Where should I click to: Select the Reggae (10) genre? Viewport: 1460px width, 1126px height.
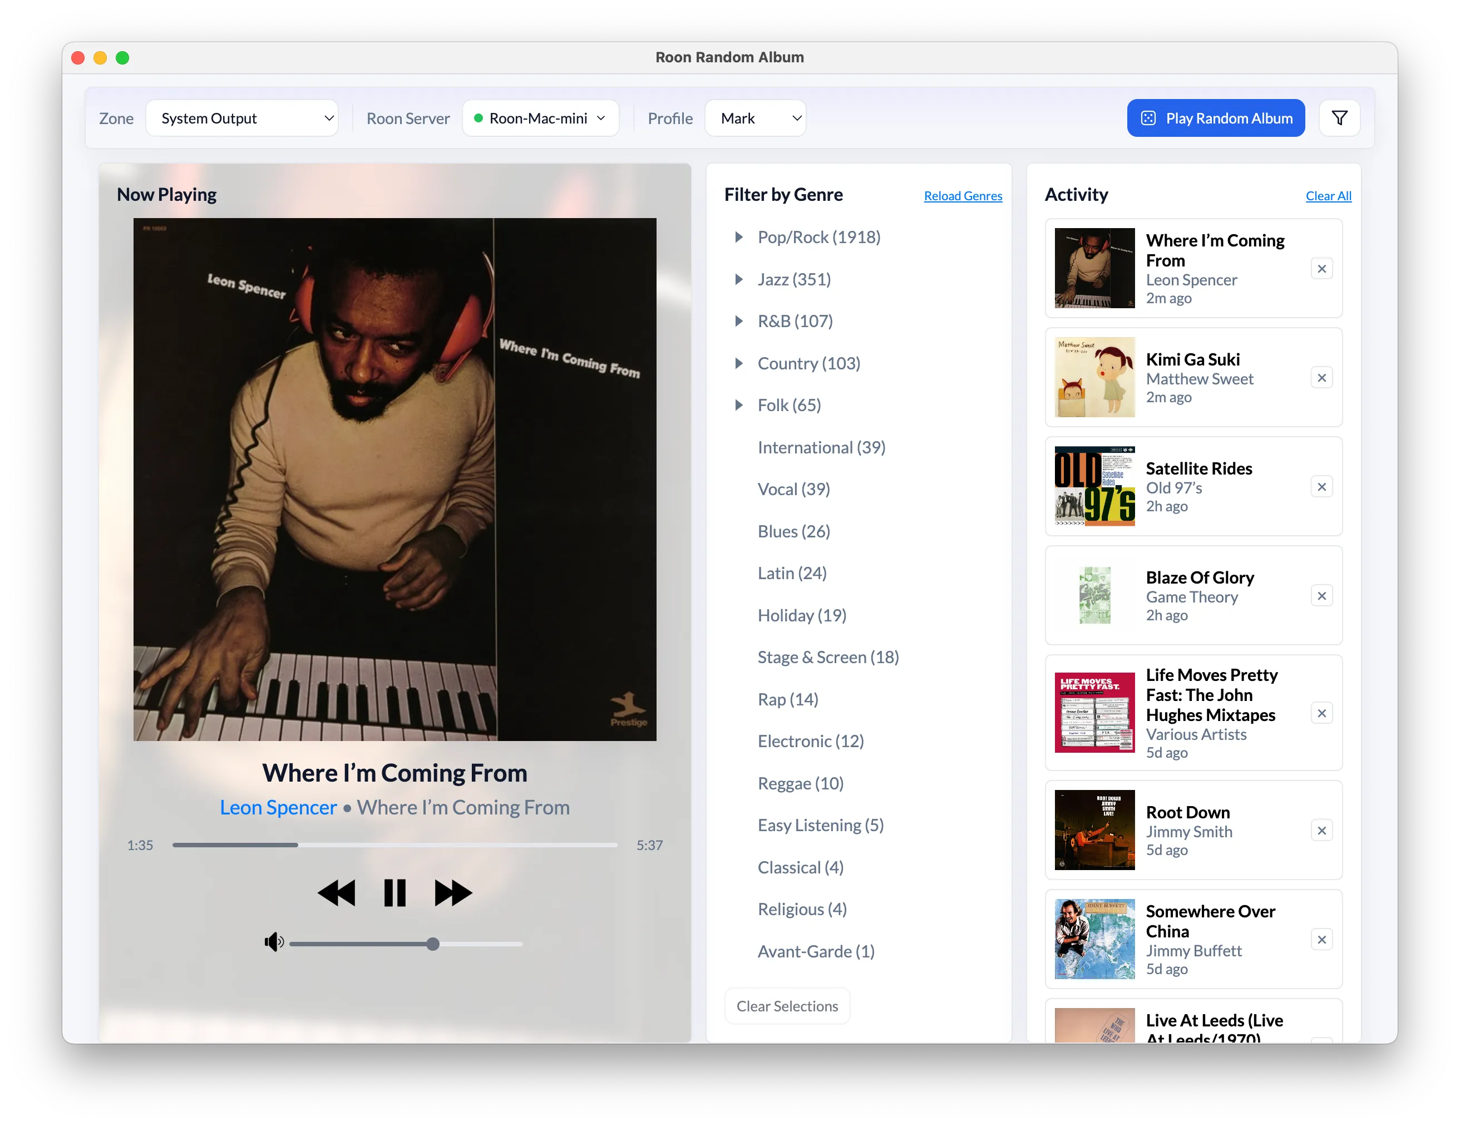coord(801,783)
